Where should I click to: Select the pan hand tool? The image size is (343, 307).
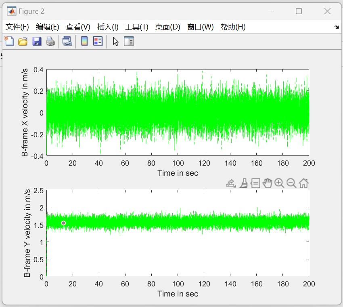coord(267,183)
